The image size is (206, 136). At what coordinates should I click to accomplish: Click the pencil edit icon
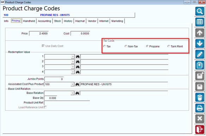pos(200,54)
